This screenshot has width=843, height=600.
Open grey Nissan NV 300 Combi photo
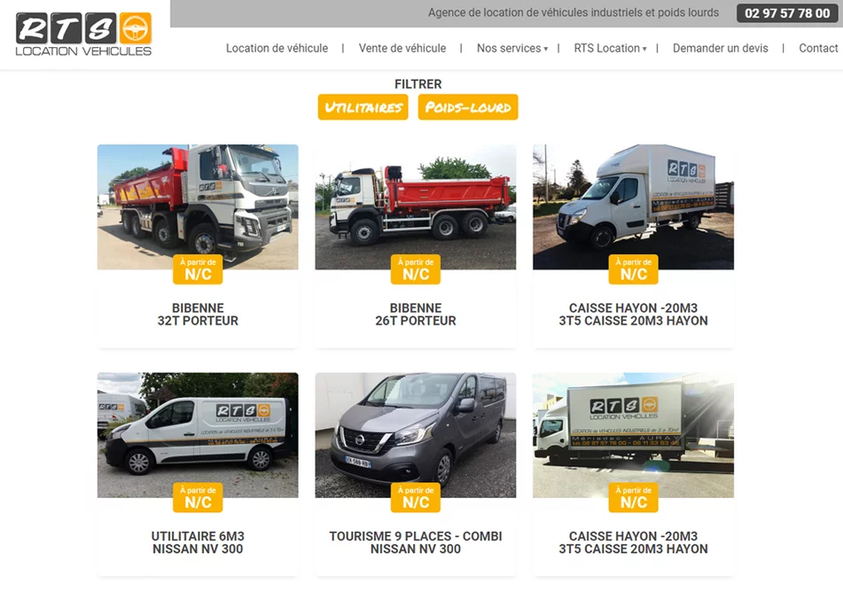pyautogui.click(x=416, y=435)
